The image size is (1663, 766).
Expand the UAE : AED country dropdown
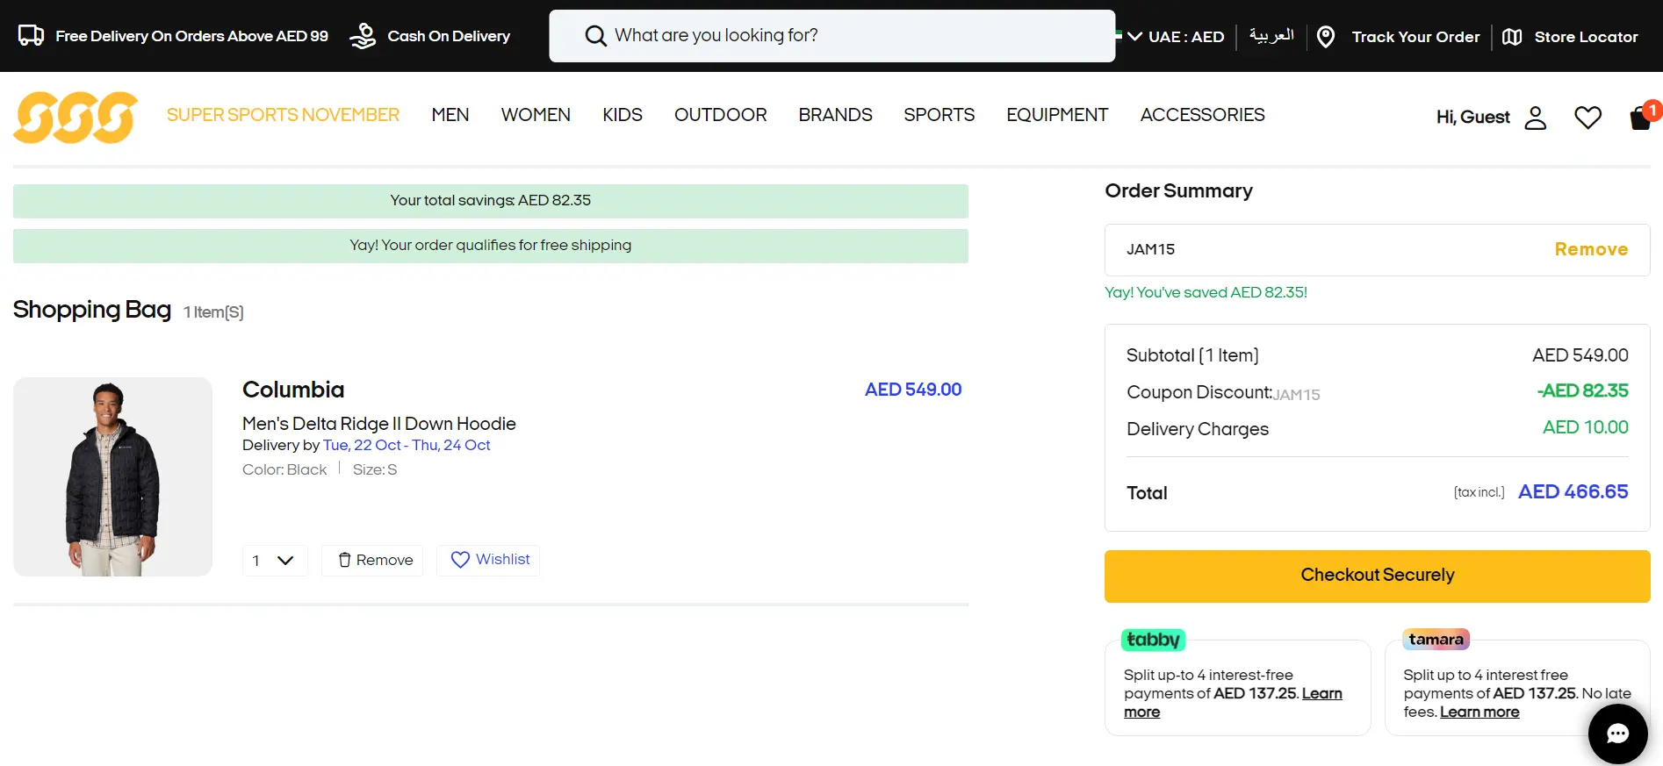click(x=1176, y=37)
